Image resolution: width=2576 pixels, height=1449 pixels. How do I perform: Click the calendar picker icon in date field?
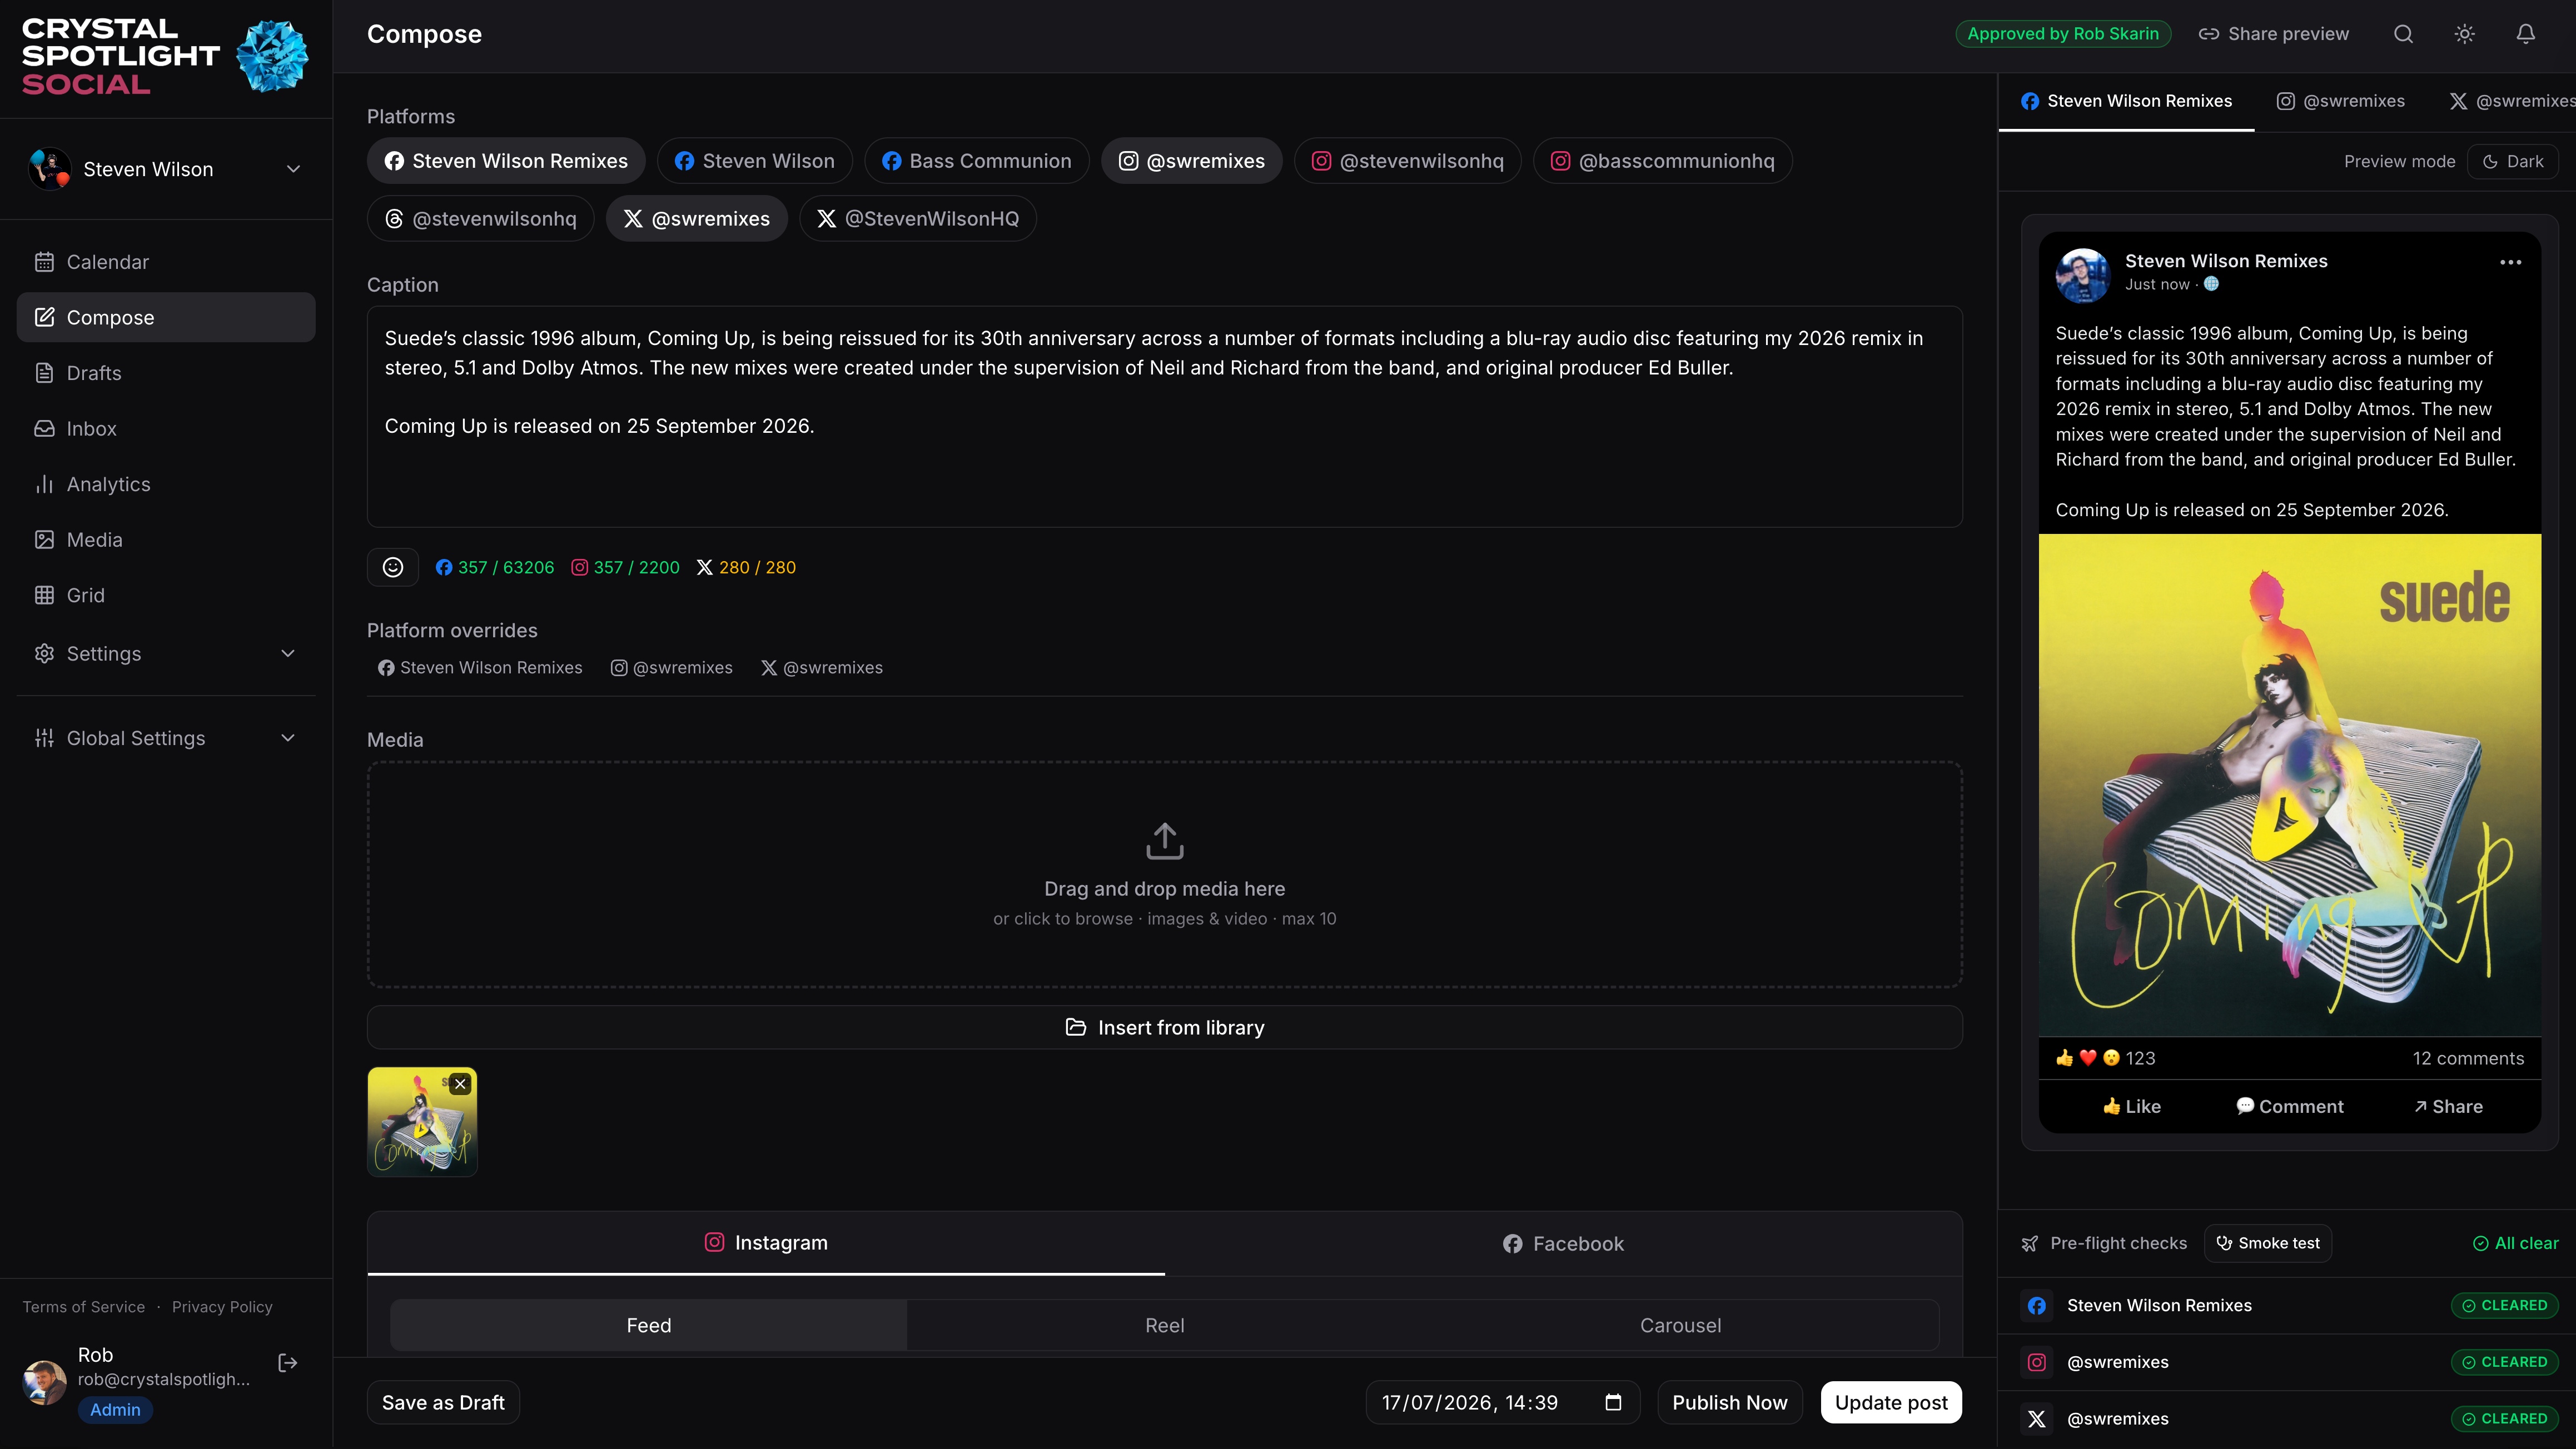click(1613, 1402)
